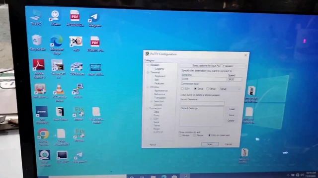Open the Recycle Bin icon
The height and width of the screenshot is (178, 318).
tap(37, 43)
